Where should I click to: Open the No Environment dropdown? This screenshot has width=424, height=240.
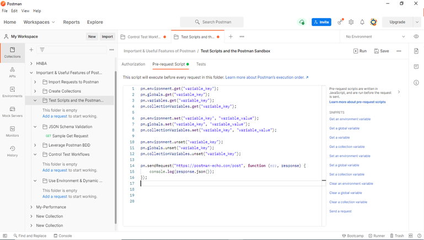tap(375, 36)
